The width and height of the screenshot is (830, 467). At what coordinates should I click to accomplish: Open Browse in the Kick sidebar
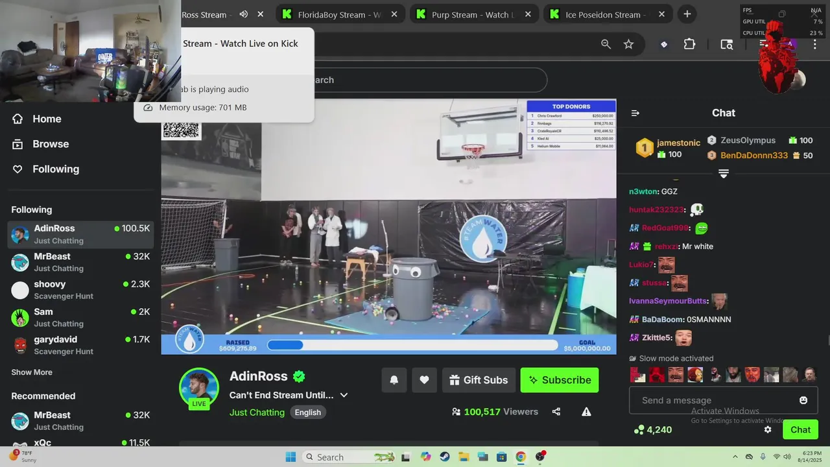click(41, 144)
